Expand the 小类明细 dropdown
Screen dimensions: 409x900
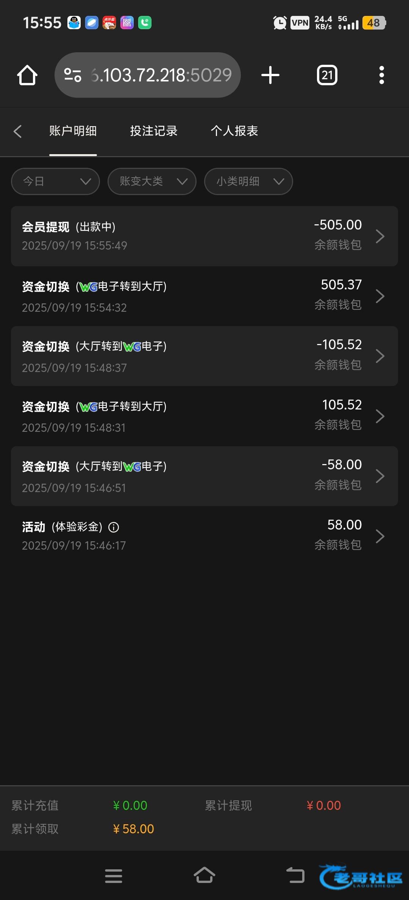pos(248,181)
